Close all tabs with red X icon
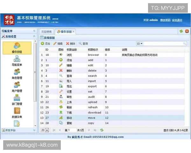The height and width of the screenshot is (153, 191). point(187,31)
